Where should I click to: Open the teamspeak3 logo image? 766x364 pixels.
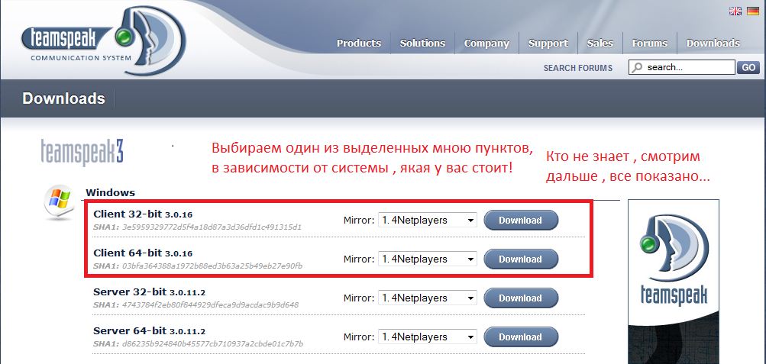point(82,153)
